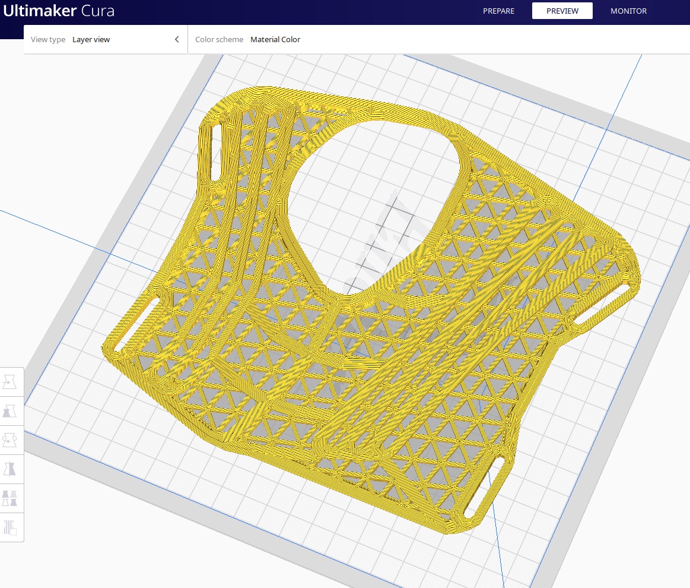
Task: Switch to the PREVIEW stage tab
Action: [x=562, y=11]
